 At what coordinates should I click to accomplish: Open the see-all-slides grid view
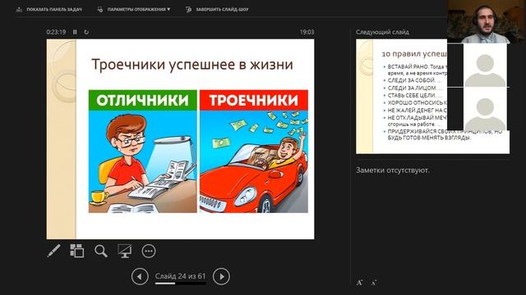pyautogui.click(x=77, y=251)
